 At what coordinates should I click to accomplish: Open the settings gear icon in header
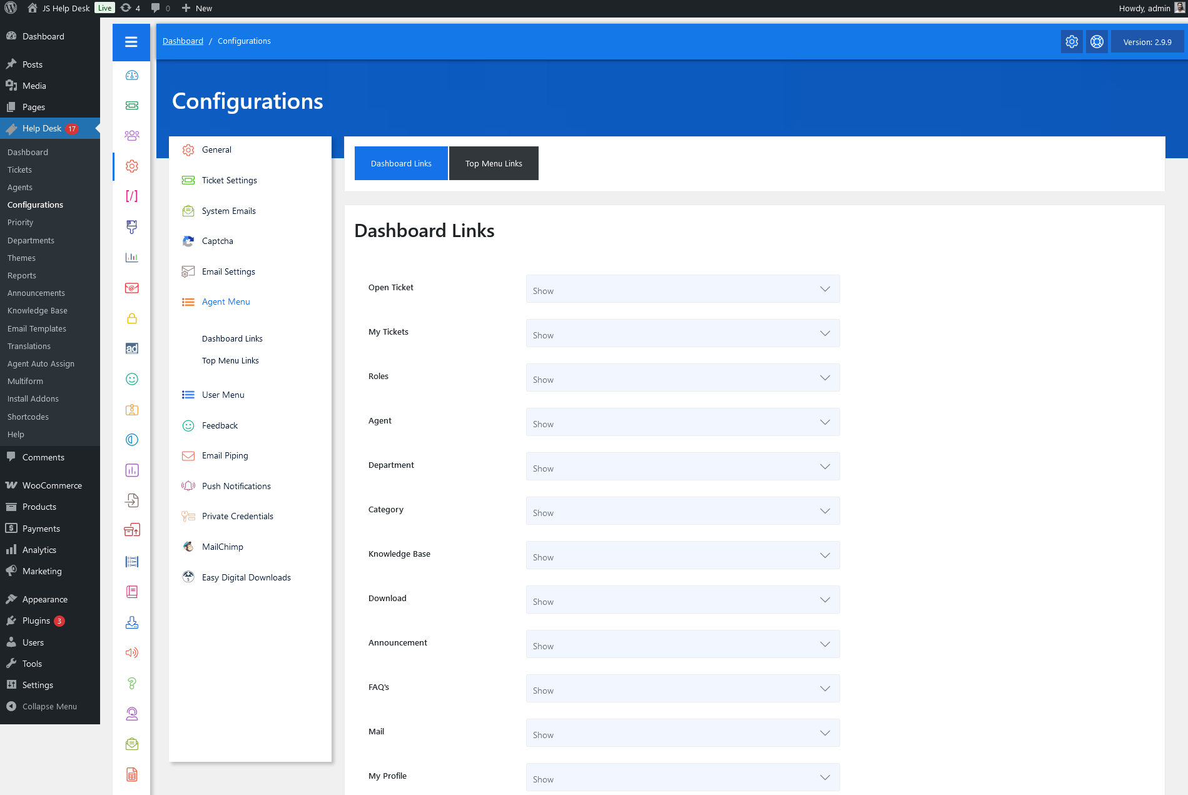(1072, 42)
